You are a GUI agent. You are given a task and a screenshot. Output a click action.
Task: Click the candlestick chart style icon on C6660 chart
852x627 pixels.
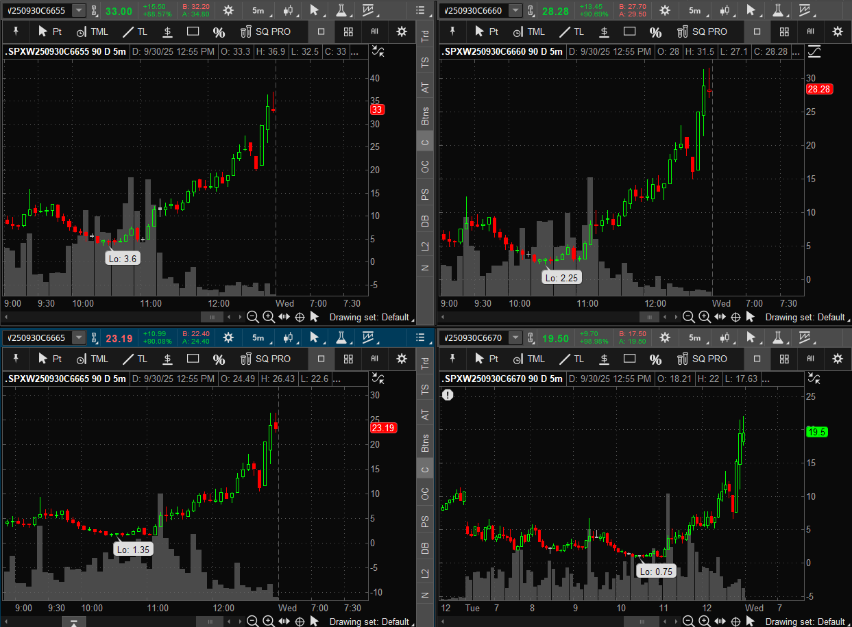(x=725, y=10)
